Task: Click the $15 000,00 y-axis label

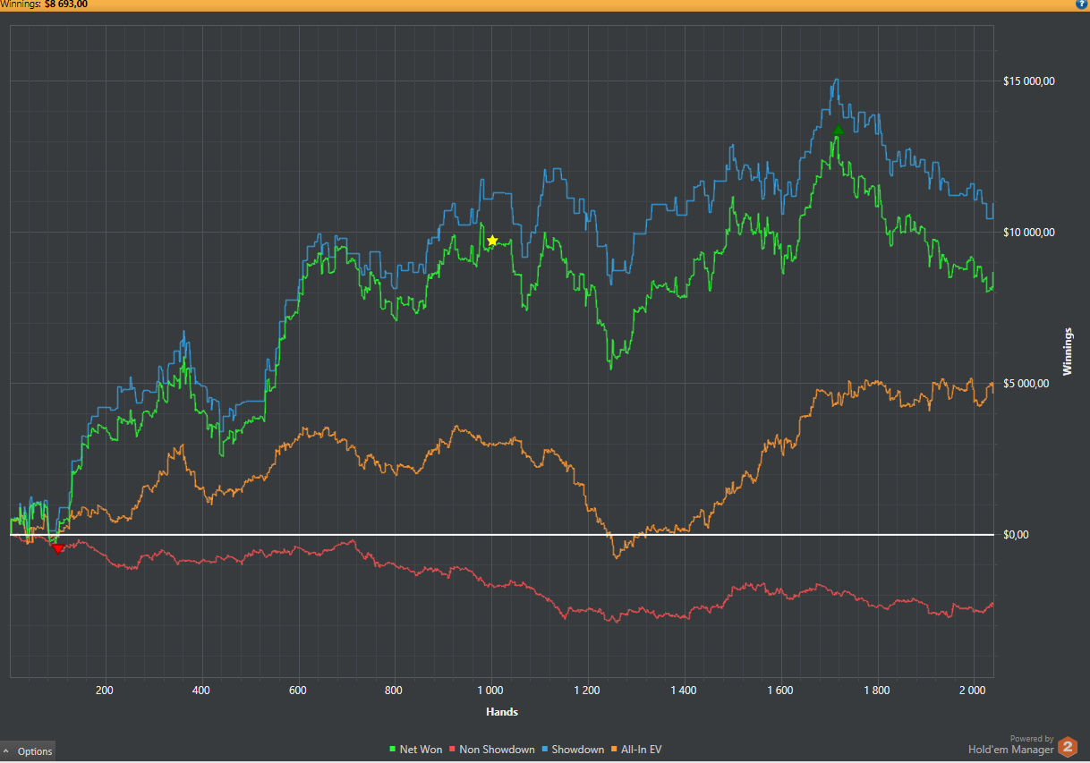Action: [x=1029, y=81]
